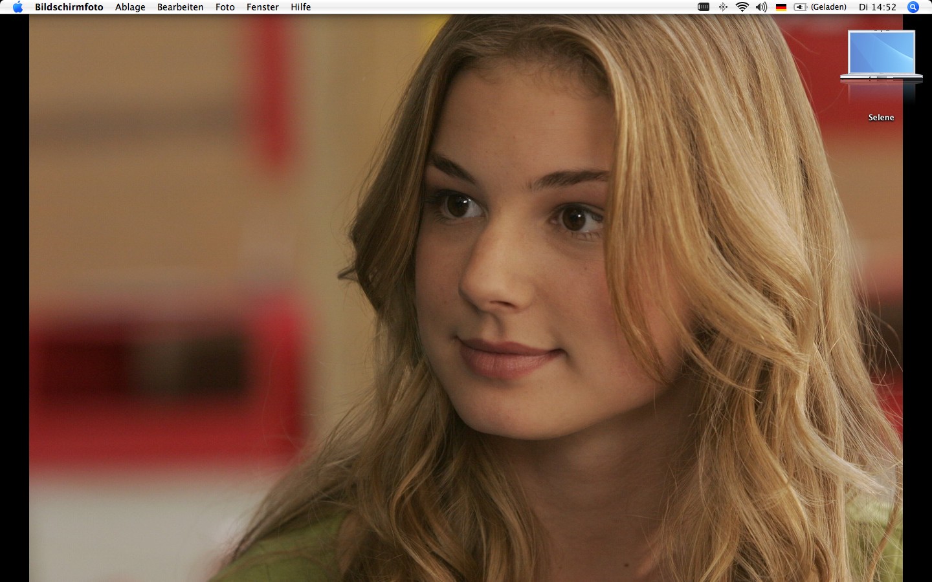Click the dark memory-chip menu bar icon

[704, 7]
